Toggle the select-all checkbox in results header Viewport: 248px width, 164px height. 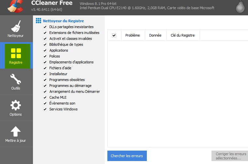click(x=114, y=35)
